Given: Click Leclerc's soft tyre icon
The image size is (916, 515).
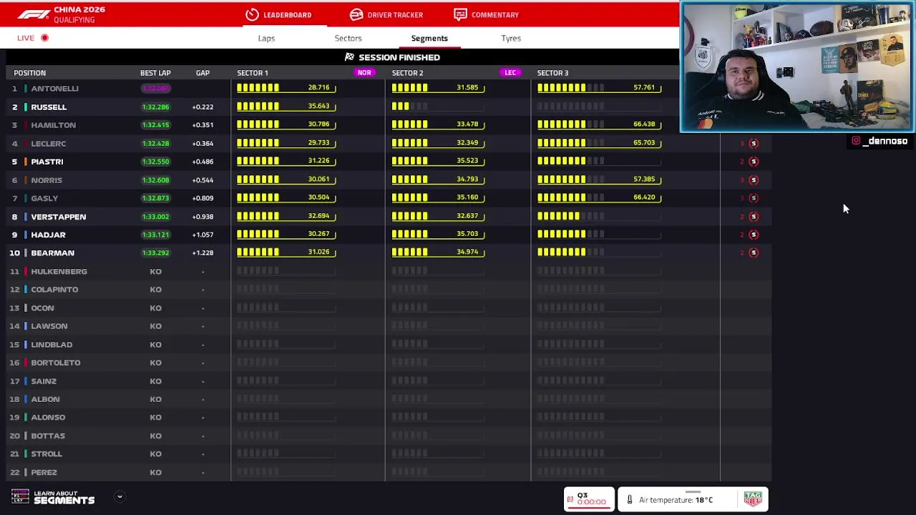Looking at the screenshot, I should click(753, 143).
